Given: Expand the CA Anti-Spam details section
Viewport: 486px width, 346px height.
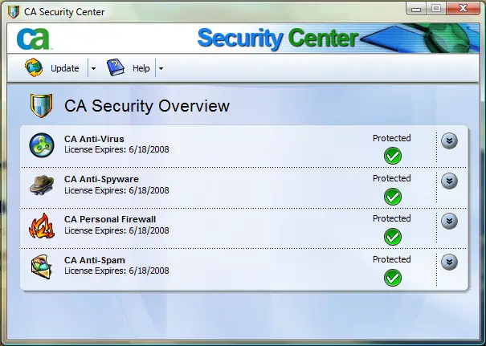Looking at the screenshot, I should [x=449, y=262].
